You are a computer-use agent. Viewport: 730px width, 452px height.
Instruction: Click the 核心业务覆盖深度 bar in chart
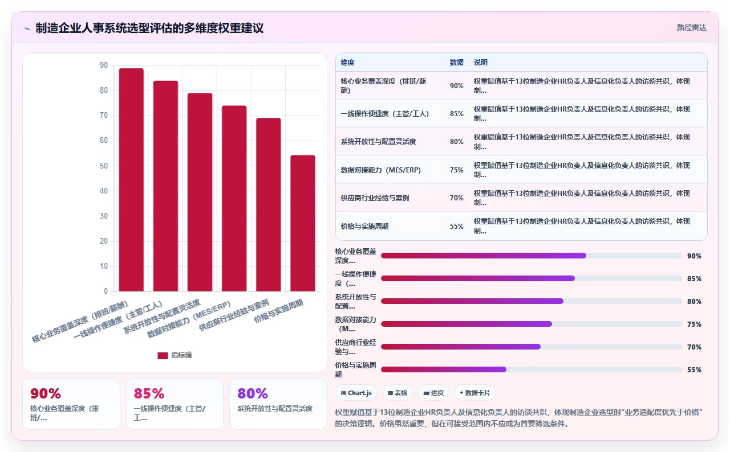(x=131, y=180)
